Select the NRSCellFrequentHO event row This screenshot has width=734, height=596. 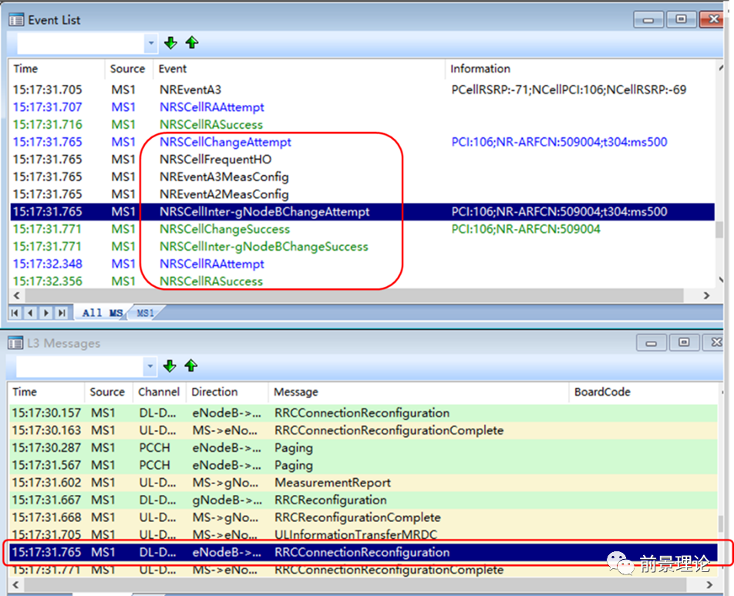[362, 159]
